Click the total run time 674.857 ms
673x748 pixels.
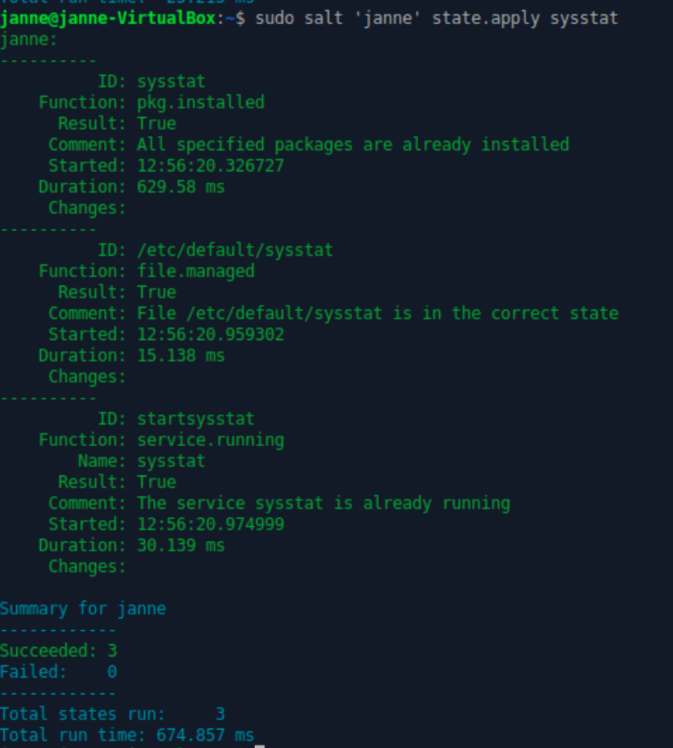pyautogui.click(x=205, y=735)
